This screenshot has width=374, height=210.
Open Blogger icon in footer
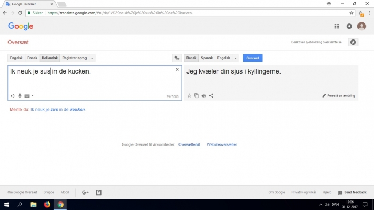pyautogui.click(x=98, y=192)
